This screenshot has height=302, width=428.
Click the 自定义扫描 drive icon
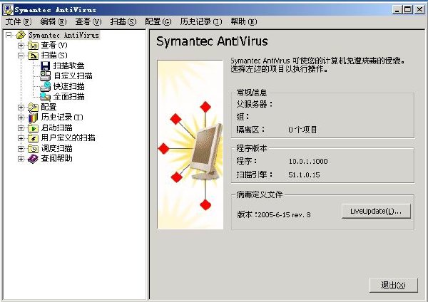click(46, 75)
